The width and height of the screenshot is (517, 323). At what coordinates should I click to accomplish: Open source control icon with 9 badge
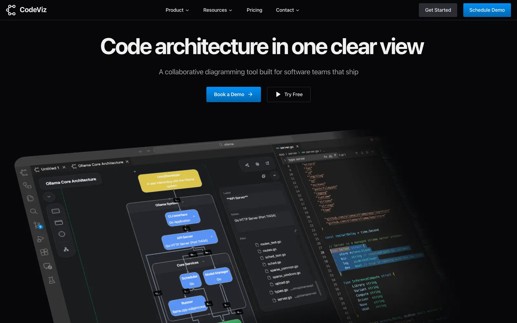pos(37,225)
